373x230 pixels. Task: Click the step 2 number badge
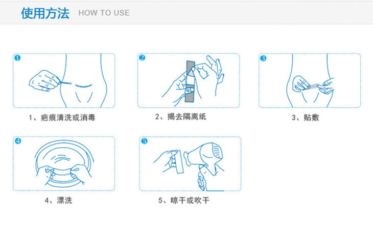[142, 58]
